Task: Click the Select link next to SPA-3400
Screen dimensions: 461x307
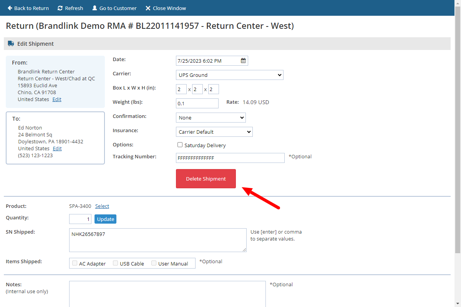Action: pos(102,206)
